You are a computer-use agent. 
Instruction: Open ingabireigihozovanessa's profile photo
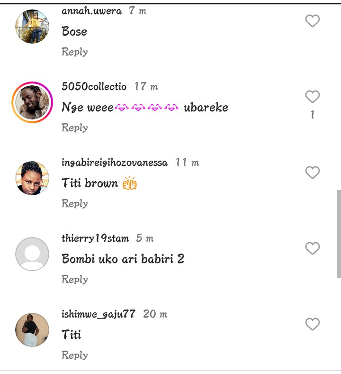[x=32, y=178]
